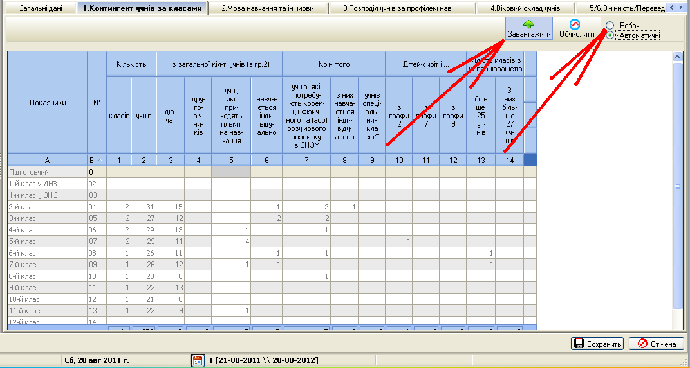Select the 4-й клас row label
690x368 pixels.
coord(48,230)
